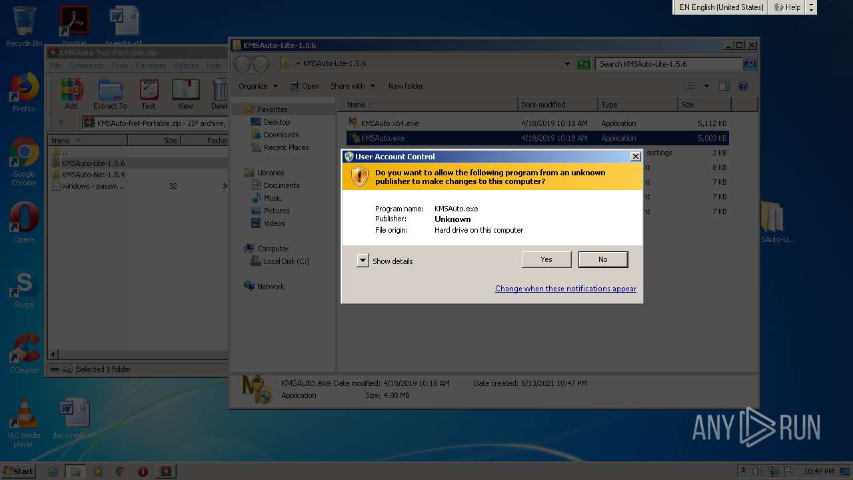
Task: Open EN English language bar selector
Action: [720, 7]
